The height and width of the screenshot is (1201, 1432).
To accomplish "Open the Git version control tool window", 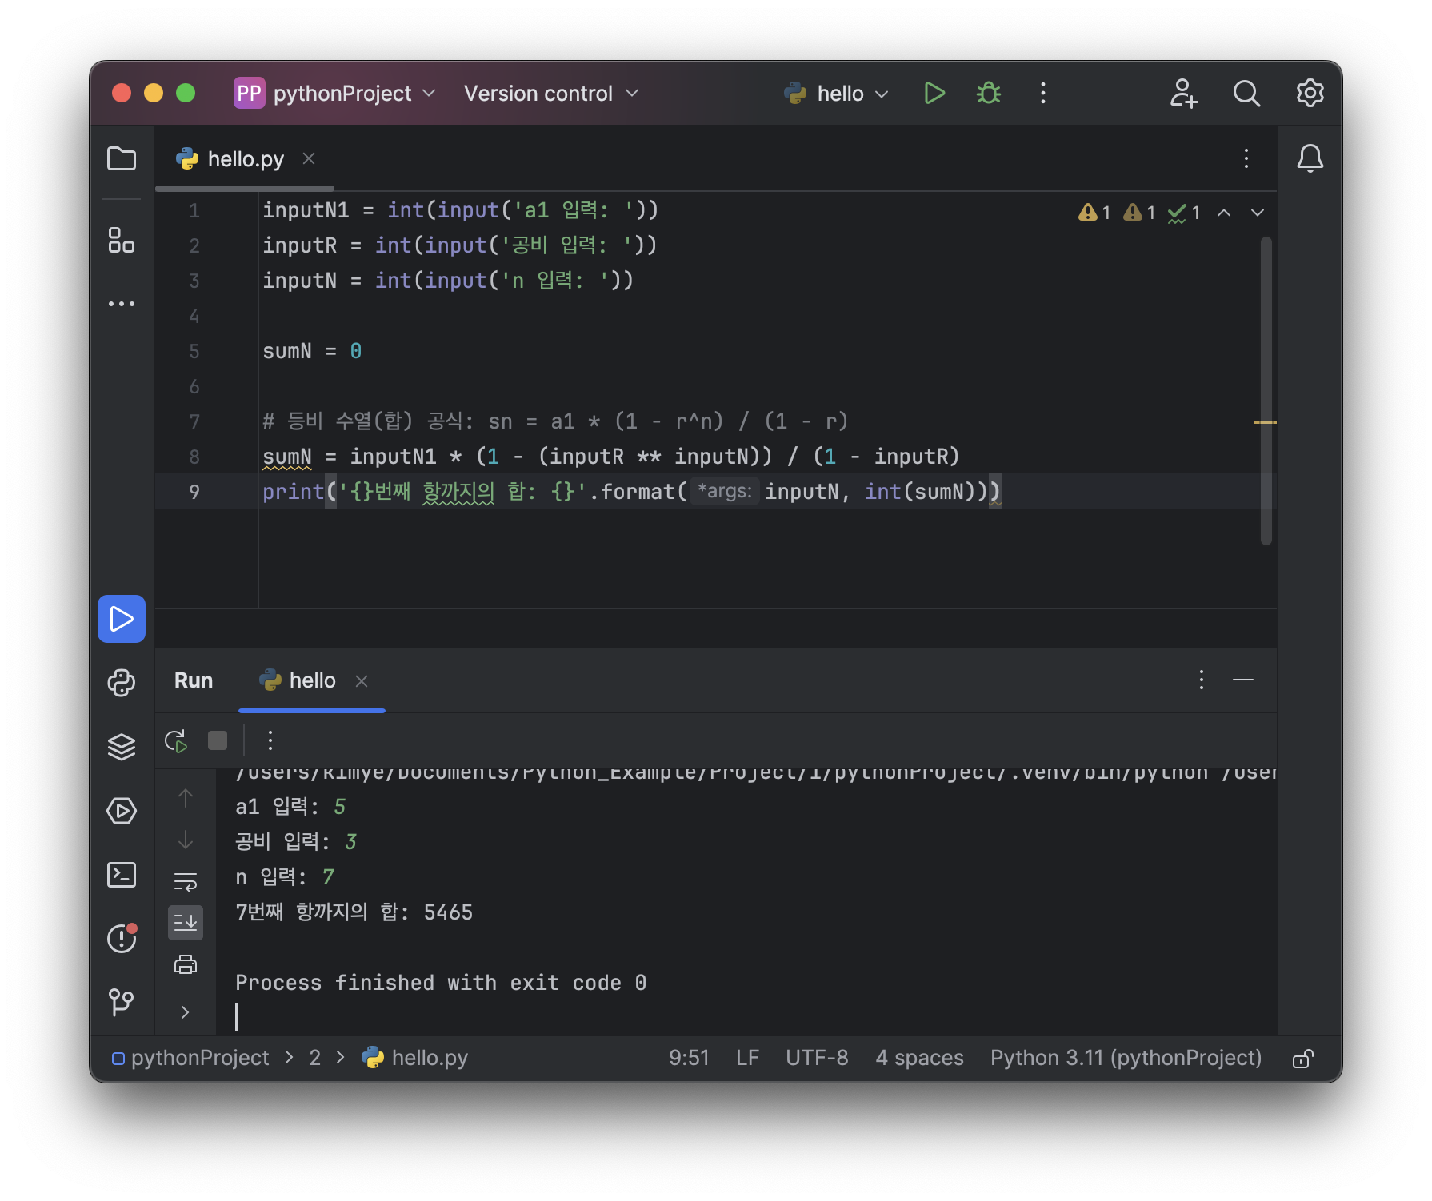I will point(122,1002).
